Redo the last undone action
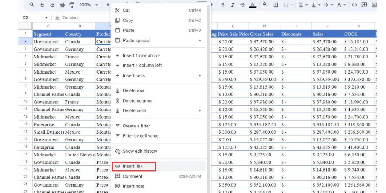Viewport: 386px width, 193px height. click(52, 5)
